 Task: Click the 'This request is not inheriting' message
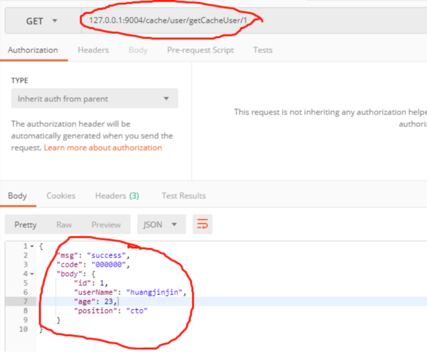[x=330, y=118]
